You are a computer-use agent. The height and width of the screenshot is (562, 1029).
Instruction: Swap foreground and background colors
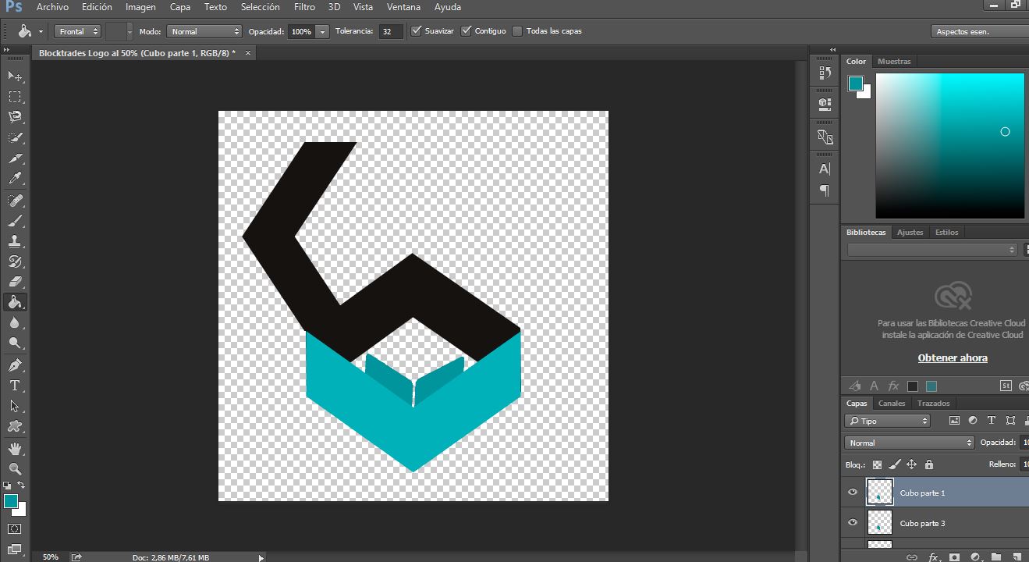(x=21, y=486)
